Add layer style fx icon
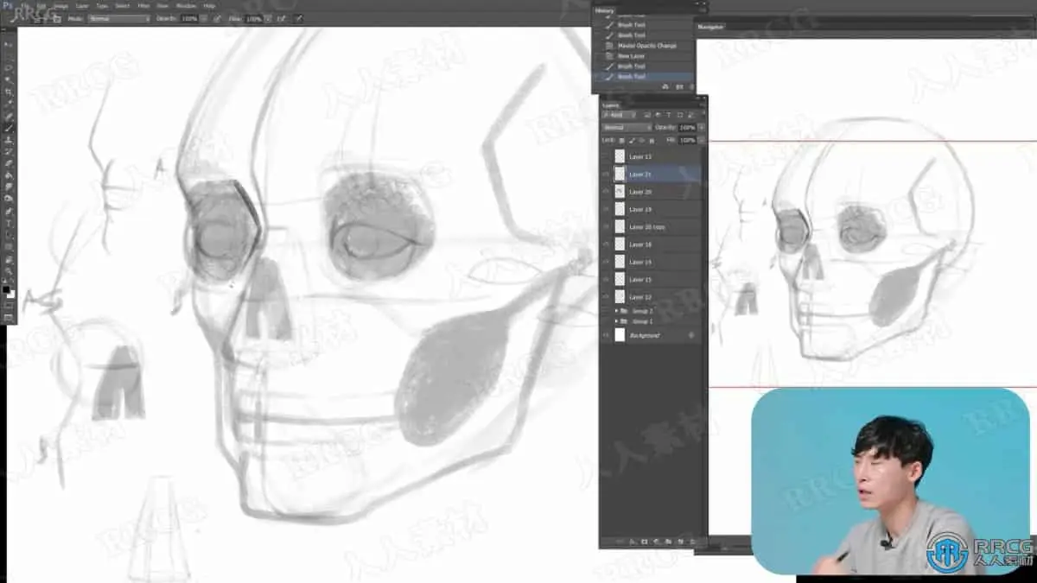This screenshot has height=583, width=1037. (x=633, y=542)
